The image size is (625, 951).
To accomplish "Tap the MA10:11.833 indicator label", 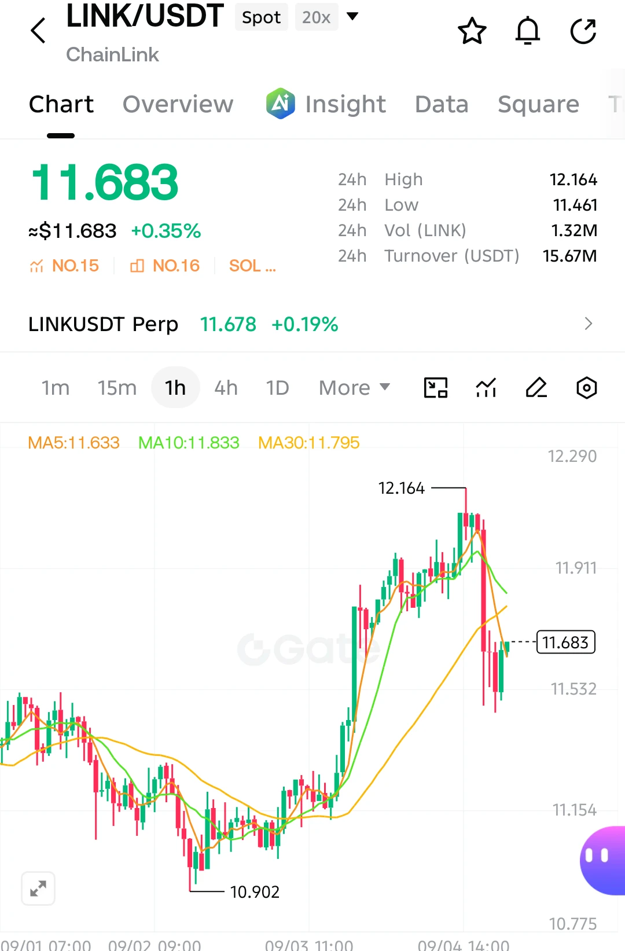I will 189,443.
